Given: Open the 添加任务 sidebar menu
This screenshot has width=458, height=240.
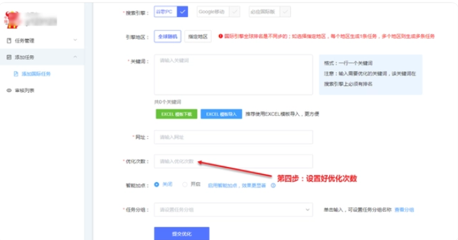Looking at the screenshot, I should tap(42, 57).
